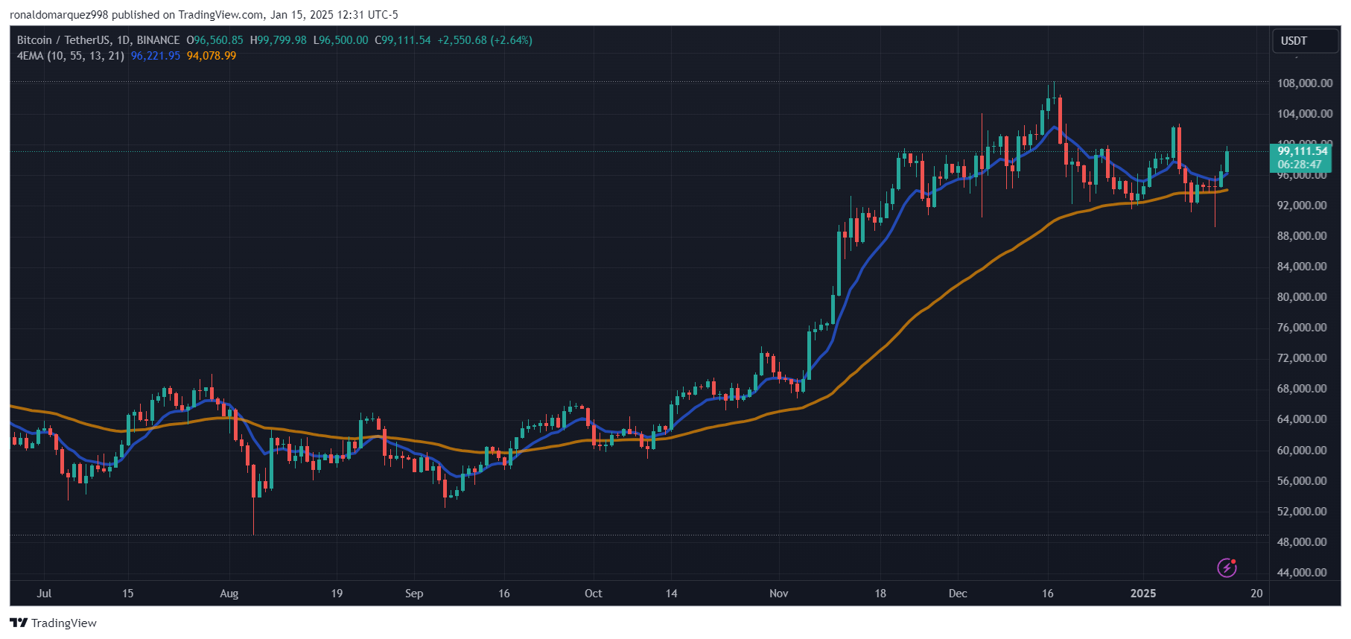Click the Jul label on the time axis
Screen dimensions: 1351x639
tap(44, 594)
